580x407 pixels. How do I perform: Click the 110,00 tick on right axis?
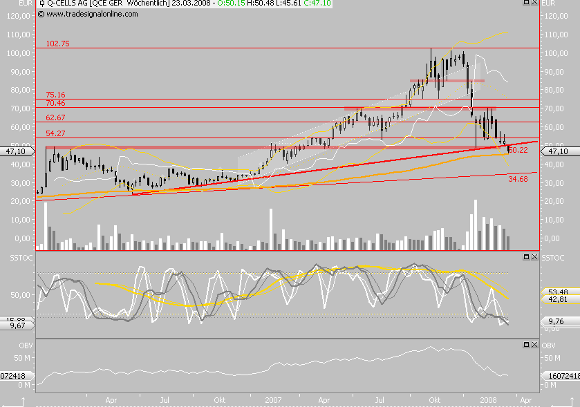coord(556,35)
